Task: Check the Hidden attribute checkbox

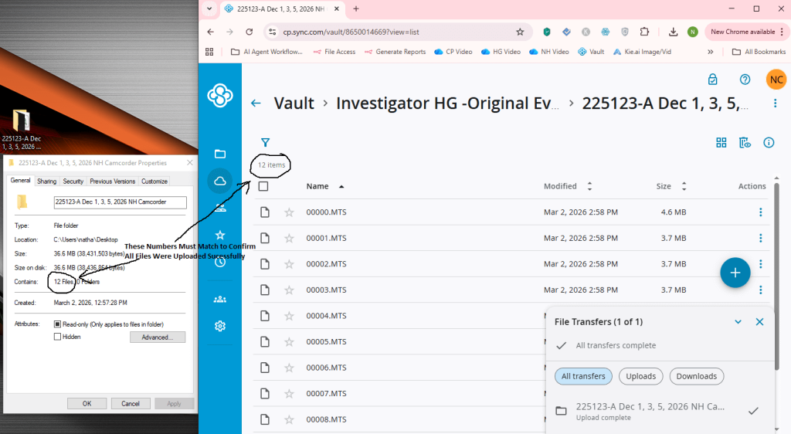Action: 57,337
